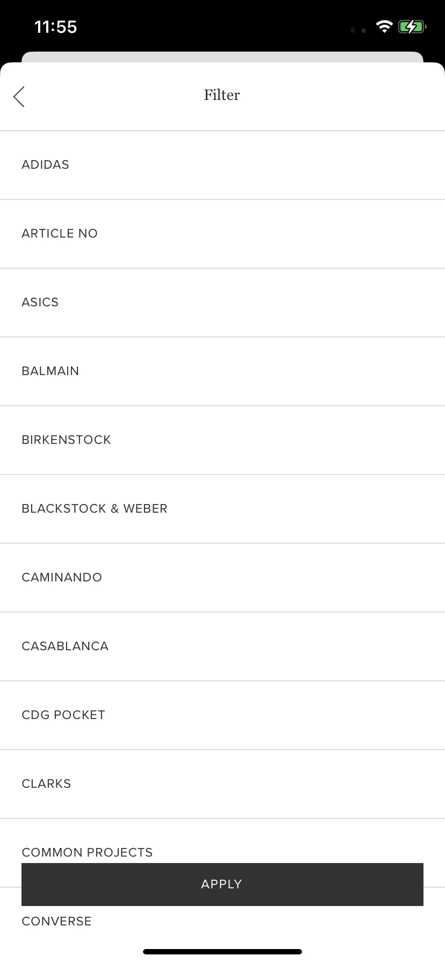The image size is (445, 963).
Task: Tap the Filter title text
Action: coord(222,95)
